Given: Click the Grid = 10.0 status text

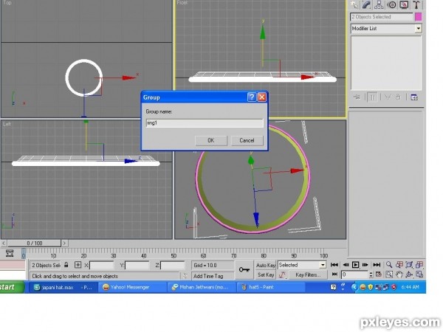Looking at the screenshot, I should coord(205,266).
